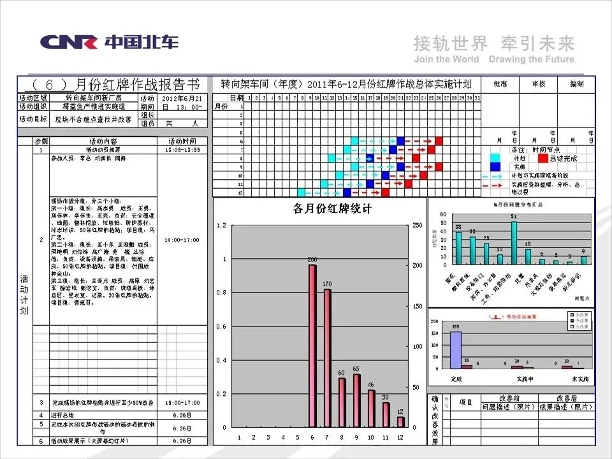The image size is (612, 459).
Task: Click the month 10 bar labeled 46
Action: click(371, 409)
